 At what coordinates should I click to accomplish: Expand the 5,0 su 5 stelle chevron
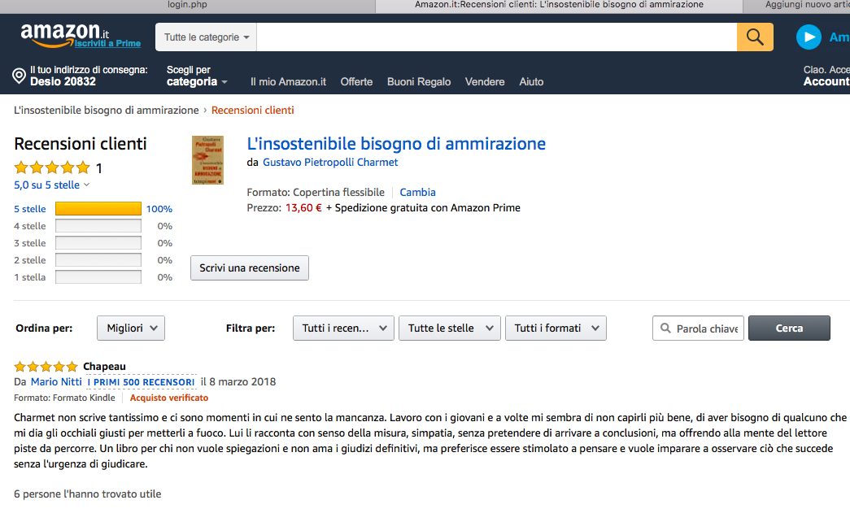pyautogui.click(x=87, y=185)
